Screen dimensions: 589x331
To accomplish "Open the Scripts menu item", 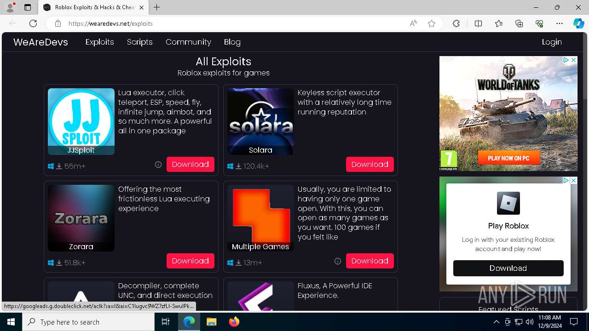I will click(140, 42).
